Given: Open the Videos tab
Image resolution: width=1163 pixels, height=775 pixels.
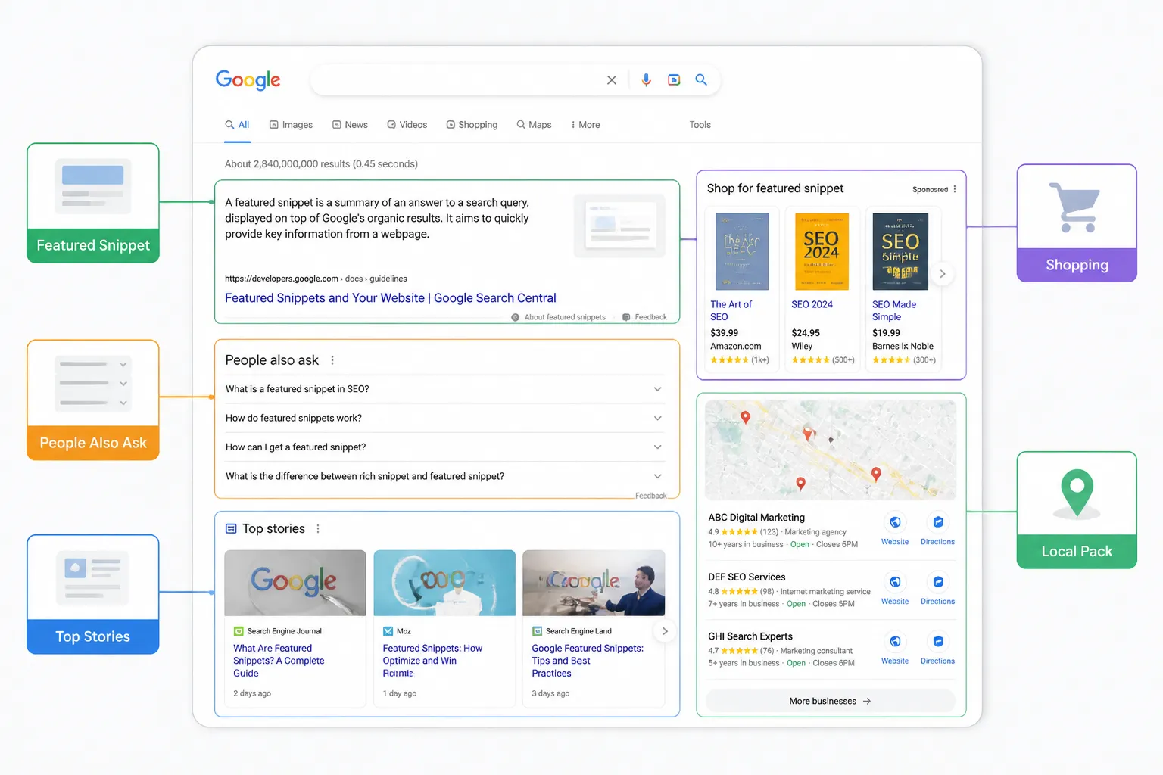Looking at the screenshot, I should 407,125.
